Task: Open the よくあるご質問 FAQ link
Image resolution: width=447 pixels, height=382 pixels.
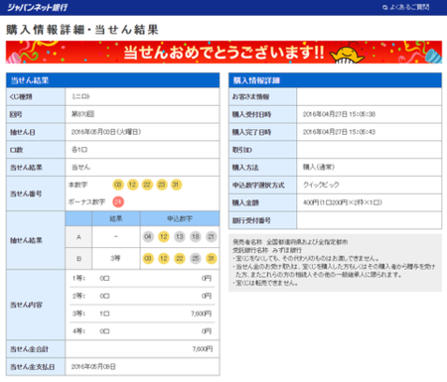Action: (409, 7)
